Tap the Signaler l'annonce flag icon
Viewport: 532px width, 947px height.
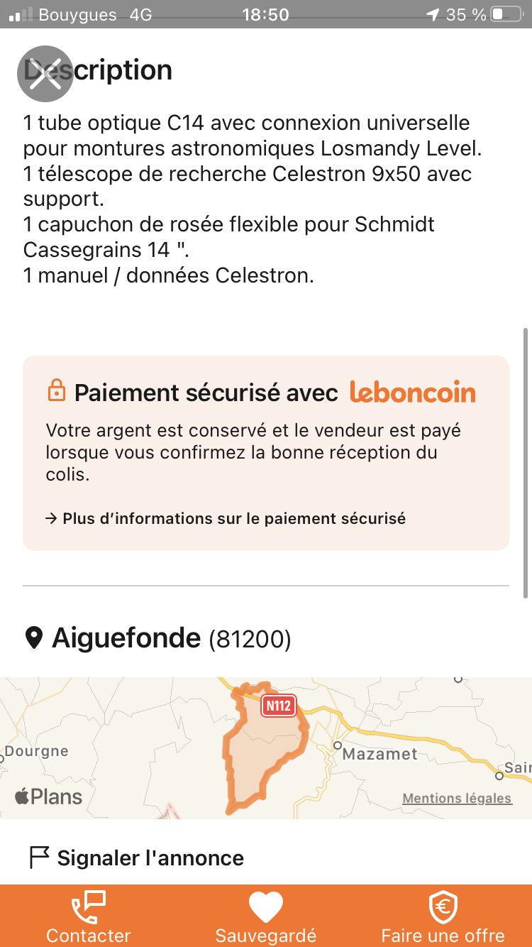39,858
